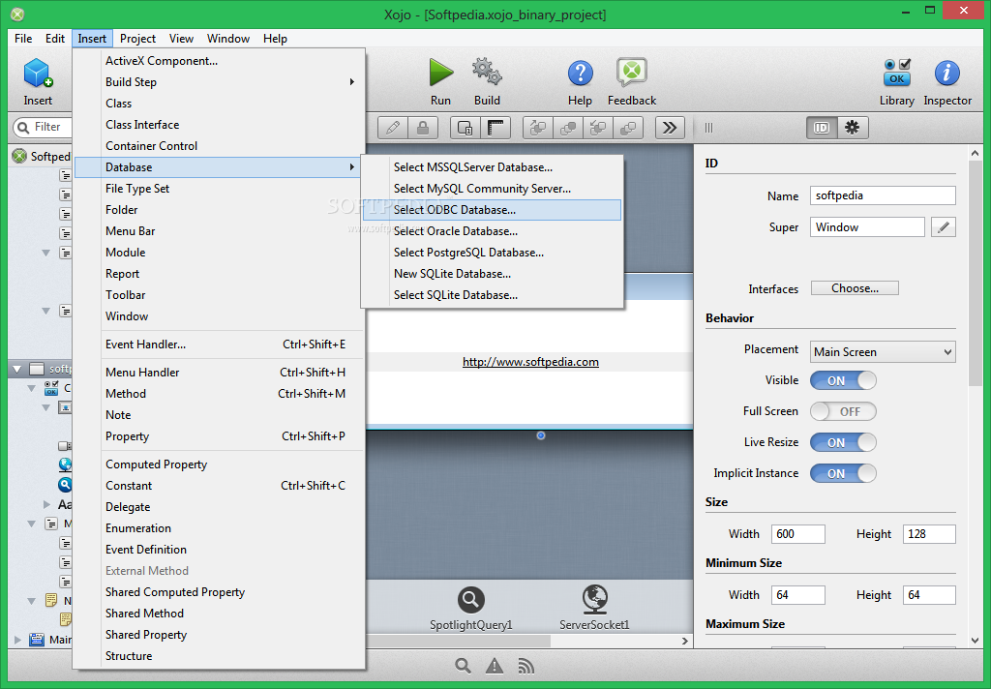Click the Choose... Interfaces button

[x=855, y=288]
